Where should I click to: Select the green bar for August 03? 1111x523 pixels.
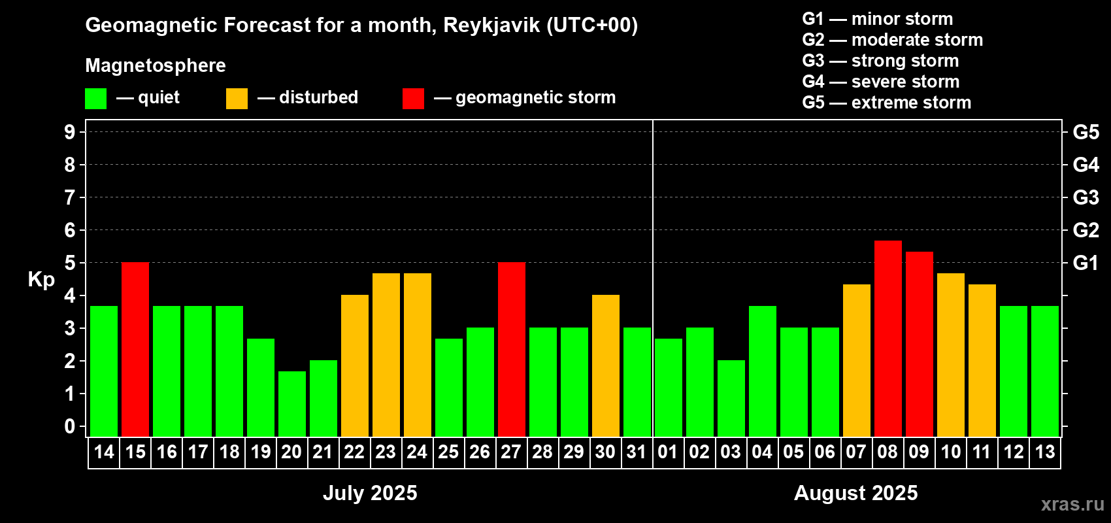click(731, 398)
